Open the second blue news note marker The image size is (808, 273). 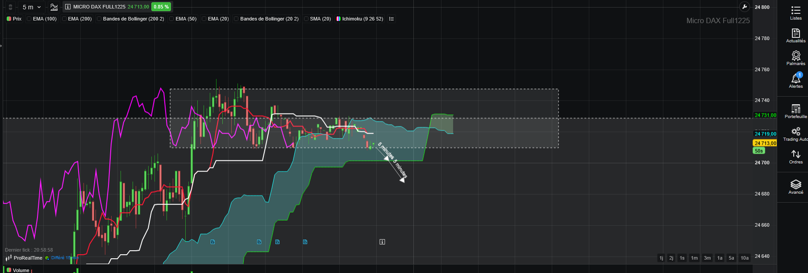(259, 242)
